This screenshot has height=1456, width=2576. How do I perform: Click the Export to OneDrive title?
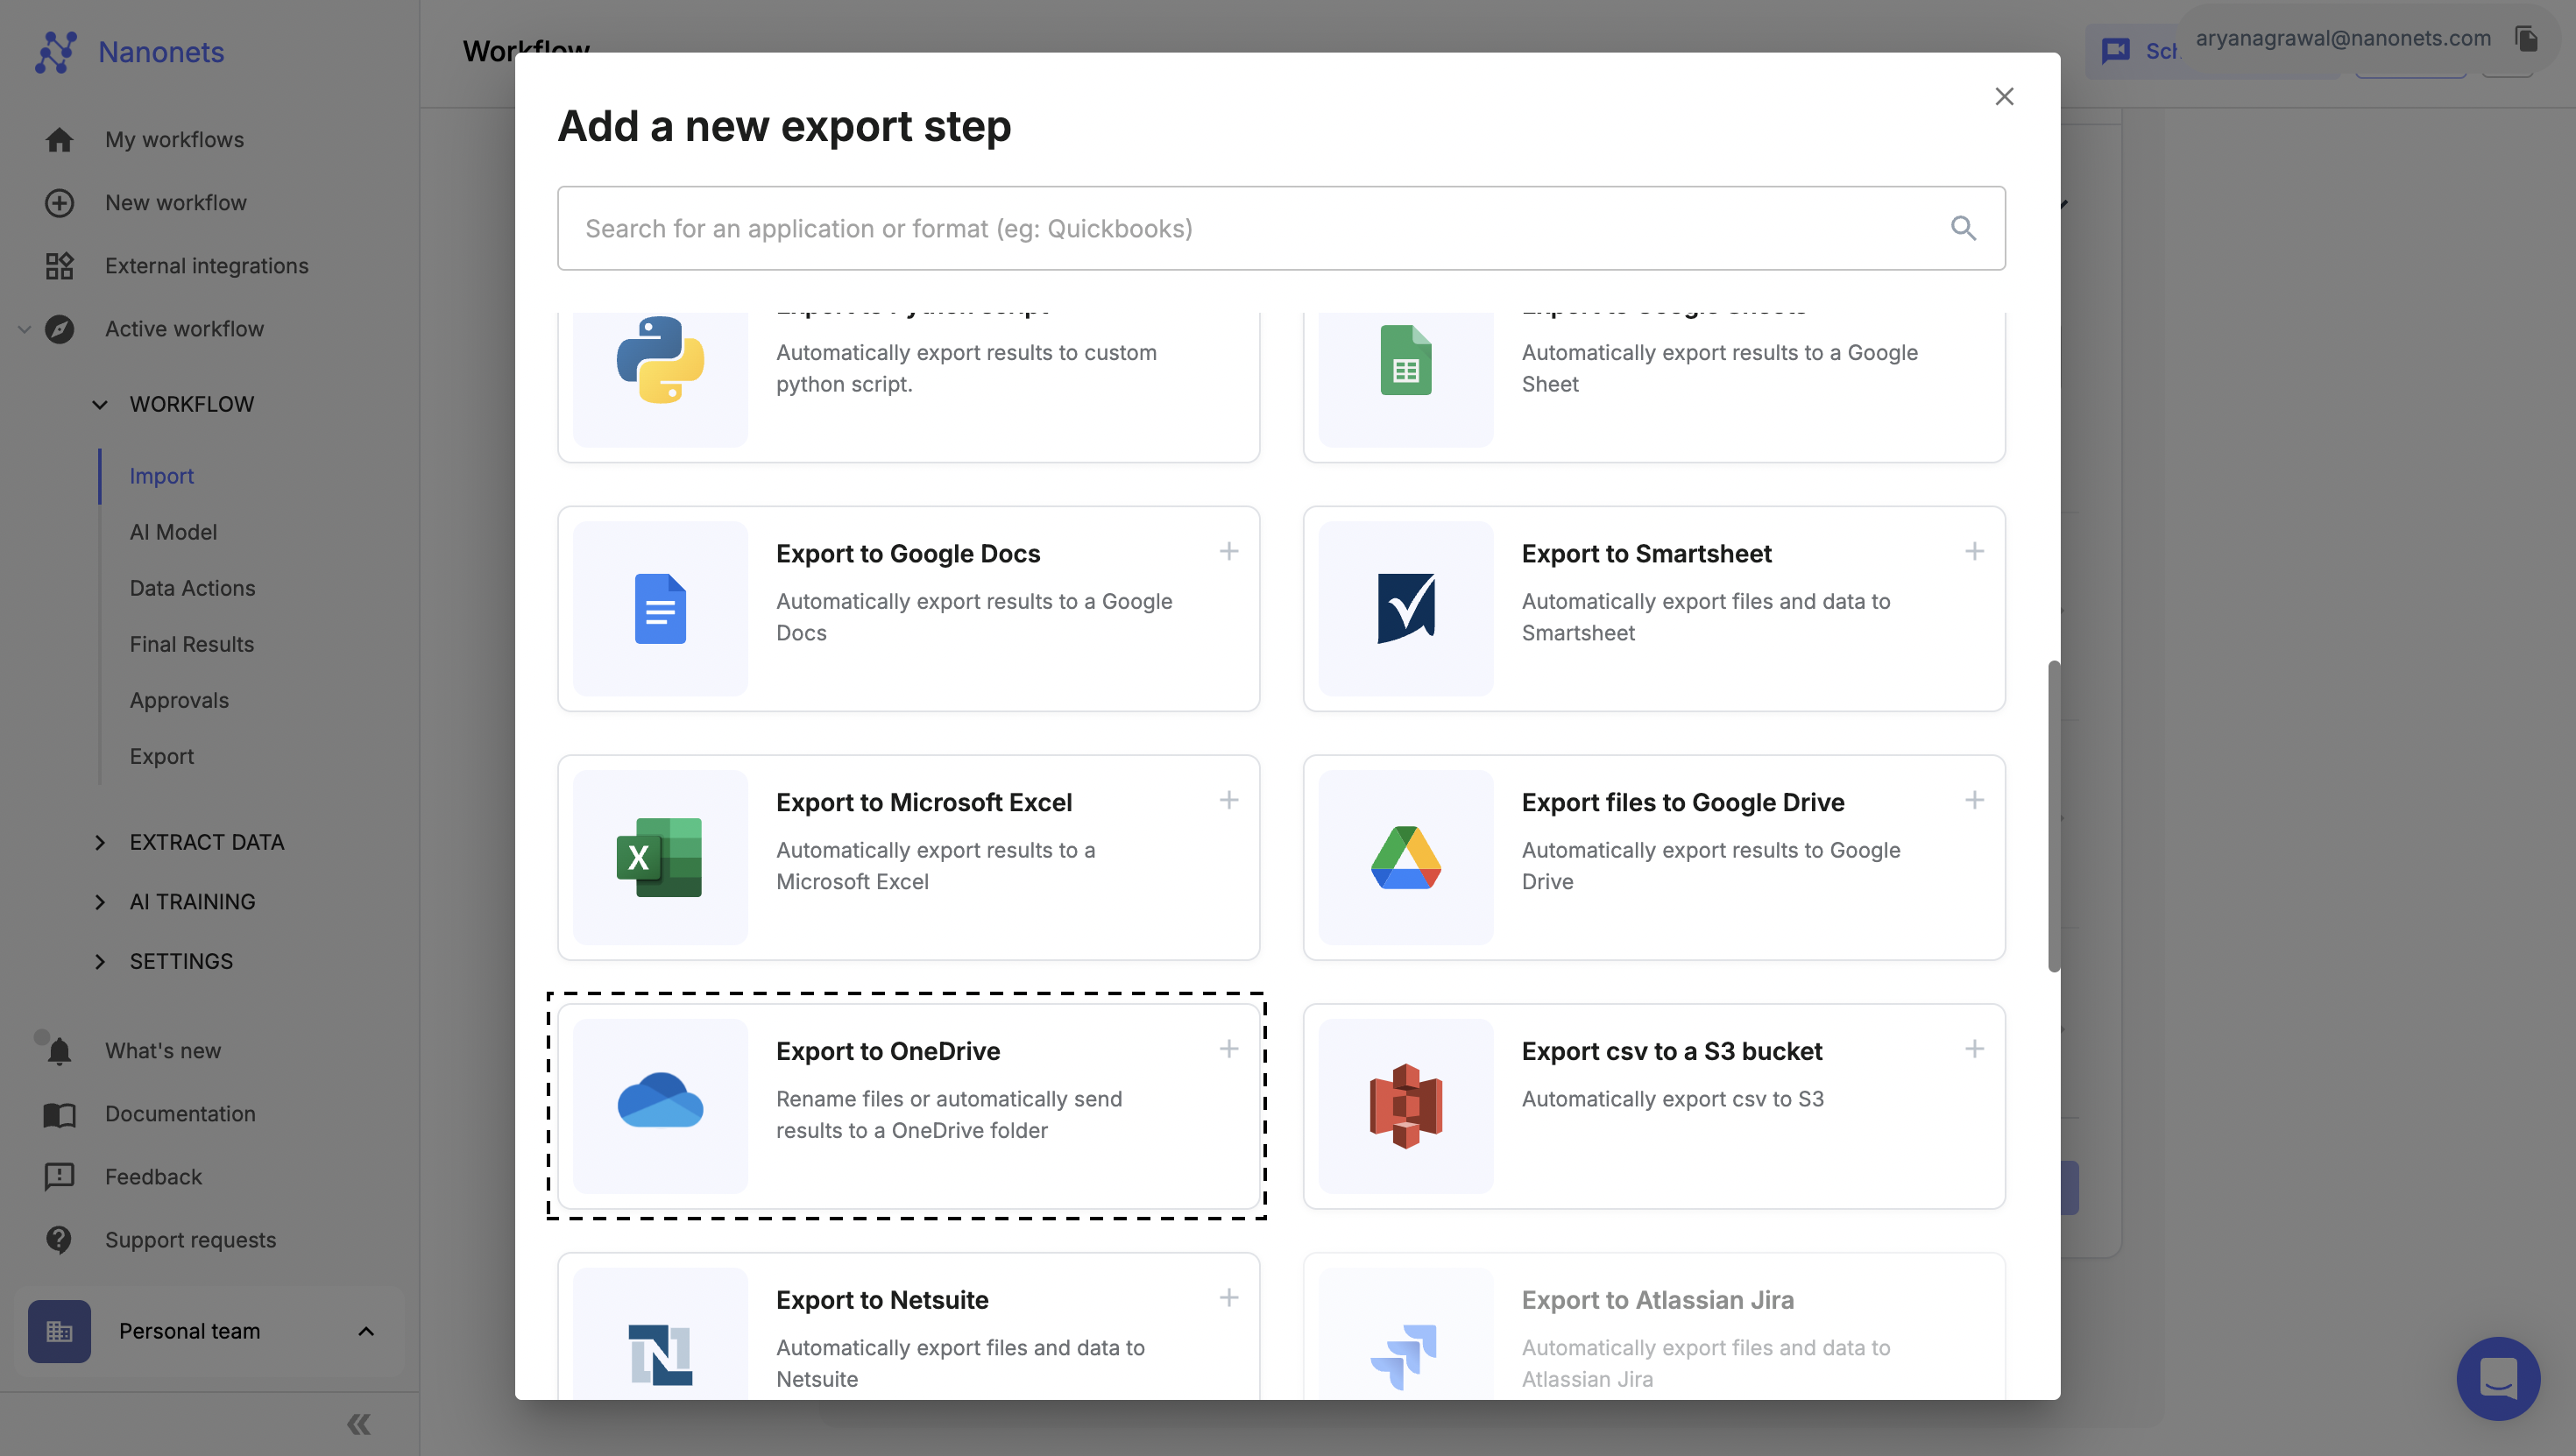888,1051
